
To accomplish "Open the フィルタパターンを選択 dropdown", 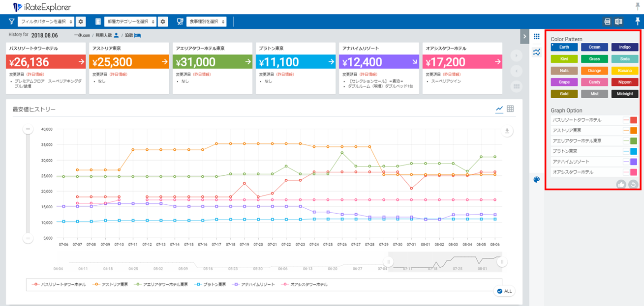I will pos(46,22).
